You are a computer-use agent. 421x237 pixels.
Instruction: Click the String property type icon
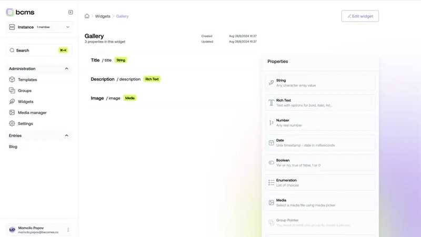pyautogui.click(x=271, y=83)
